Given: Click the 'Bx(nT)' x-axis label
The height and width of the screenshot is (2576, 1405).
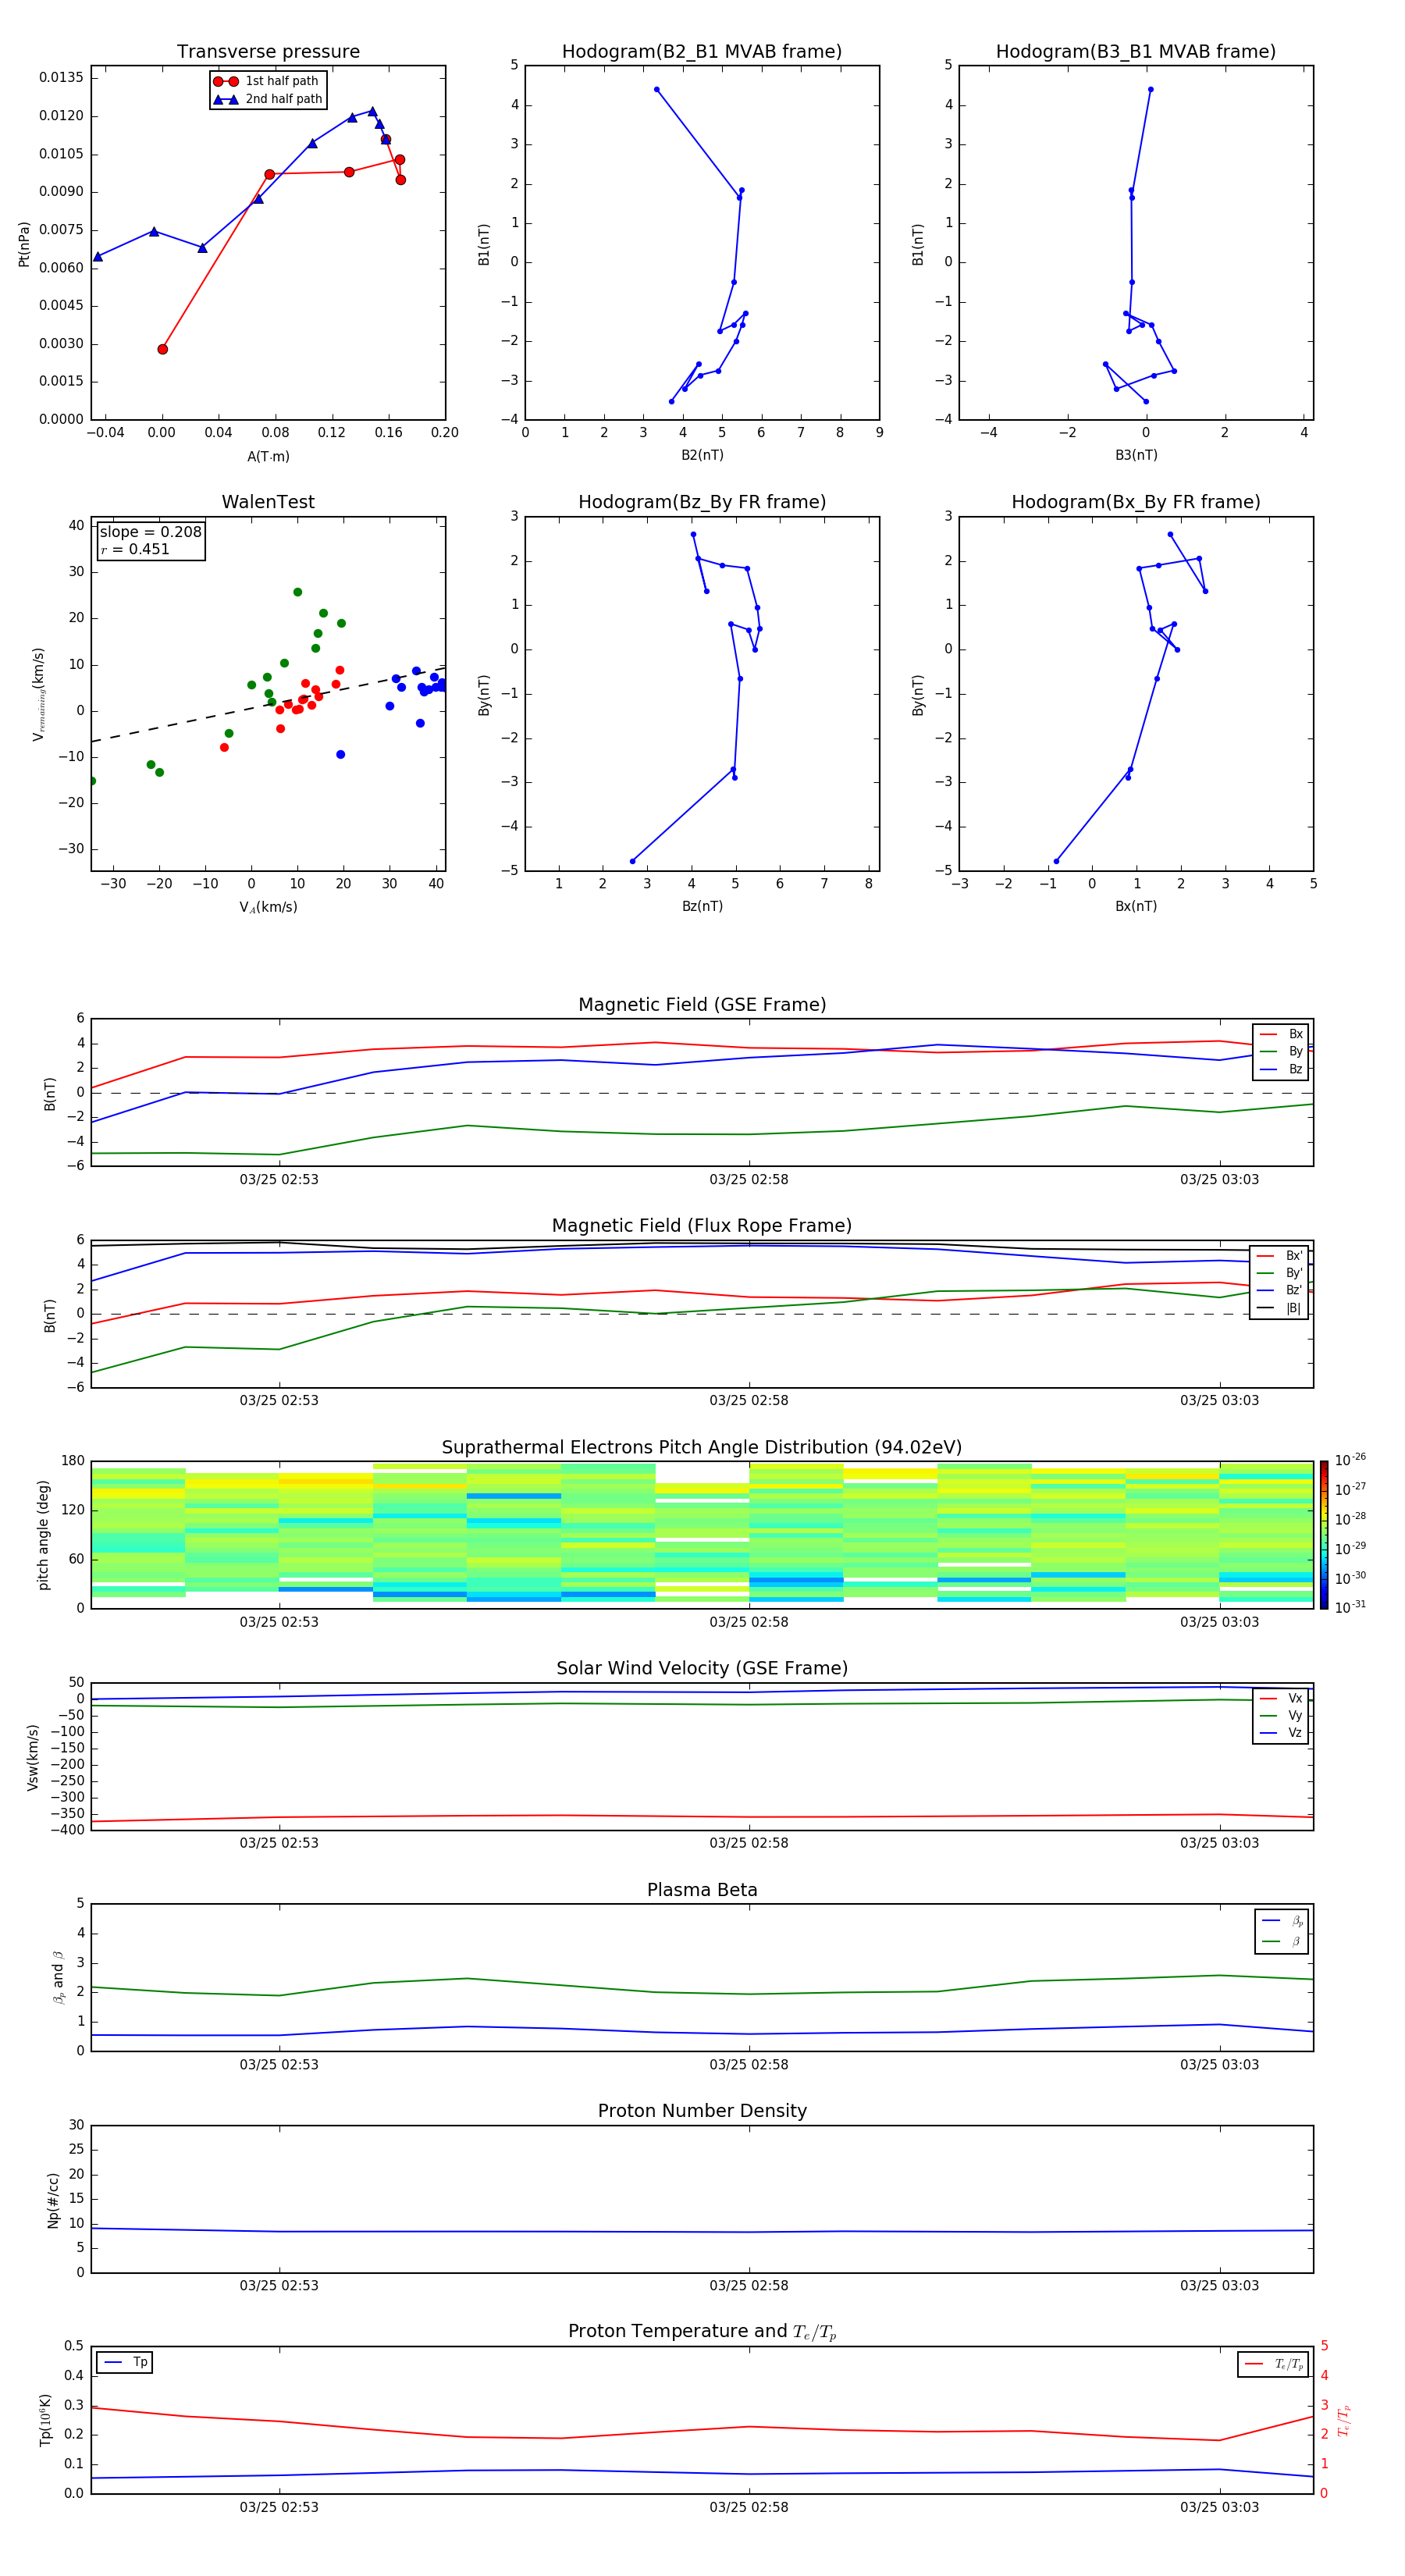Looking at the screenshot, I should pyautogui.click(x=1136, y=906).
